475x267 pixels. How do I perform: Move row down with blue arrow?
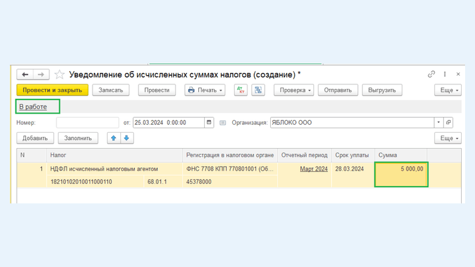[x=127, y=138]
